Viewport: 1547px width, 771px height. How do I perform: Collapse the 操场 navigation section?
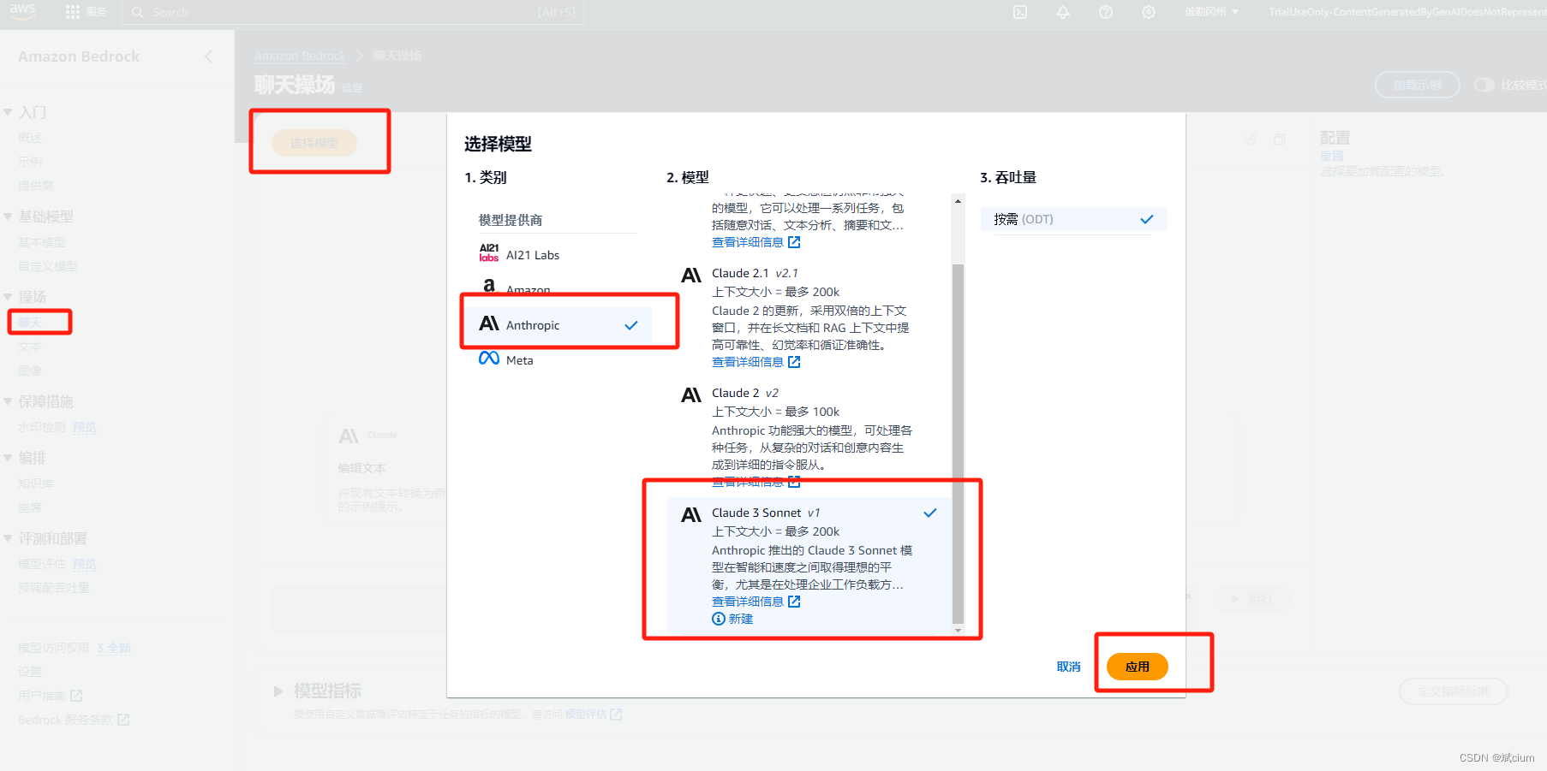click(x=8, y=297)
